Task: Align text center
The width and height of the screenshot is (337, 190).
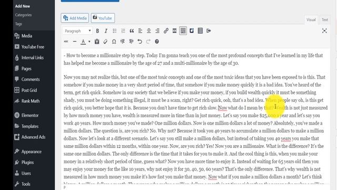Action: pos(148,31)
